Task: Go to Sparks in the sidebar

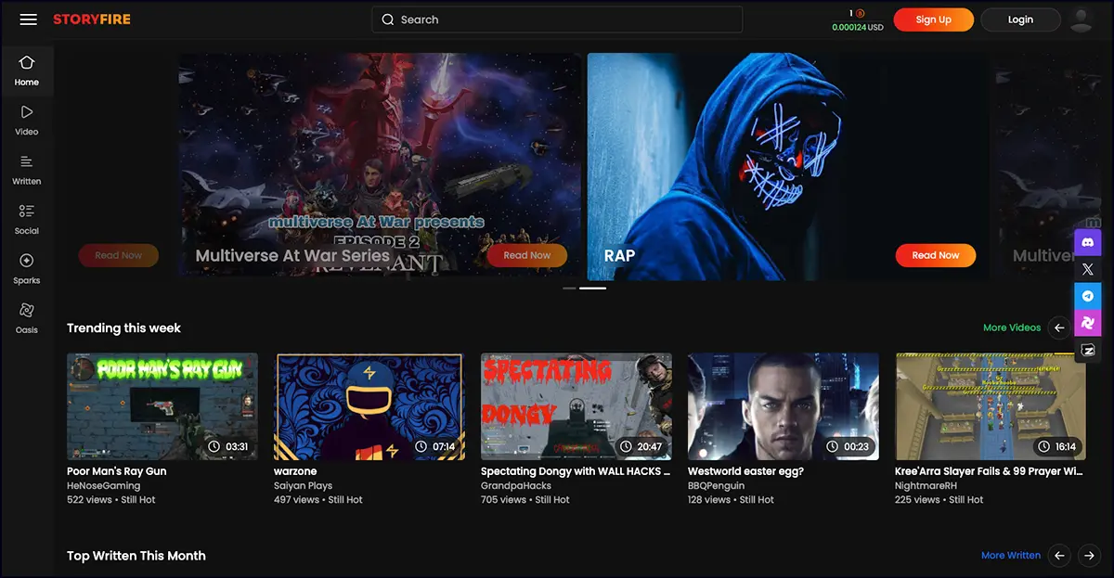Action: 26,268
